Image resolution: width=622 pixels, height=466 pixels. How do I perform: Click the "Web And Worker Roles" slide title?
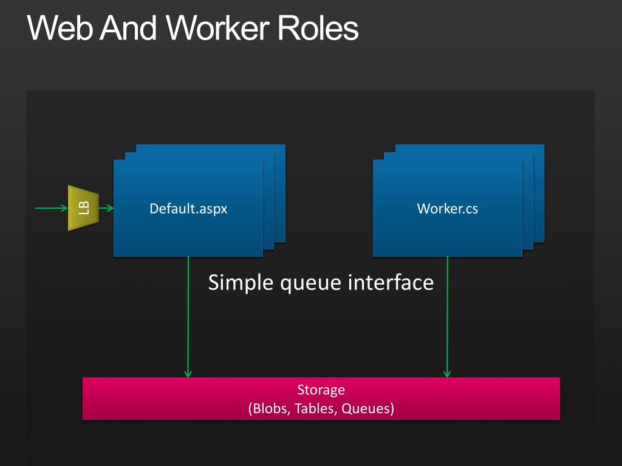(193, 28)
